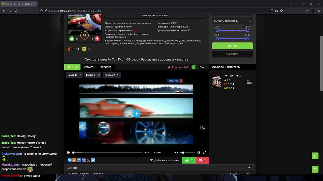Open player settings gear
This screenshot has width=323, height=181.
(199, 153)
